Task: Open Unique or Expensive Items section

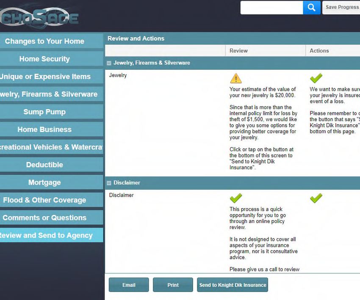Action: click(51, 77)
